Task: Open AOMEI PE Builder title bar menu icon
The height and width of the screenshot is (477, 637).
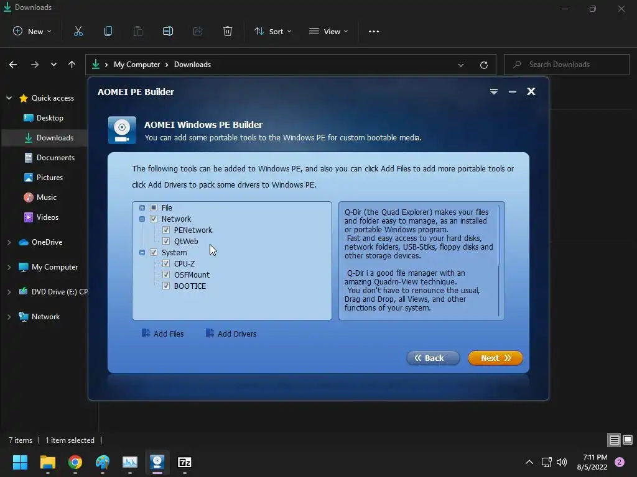Action: (x=493, y=92)
